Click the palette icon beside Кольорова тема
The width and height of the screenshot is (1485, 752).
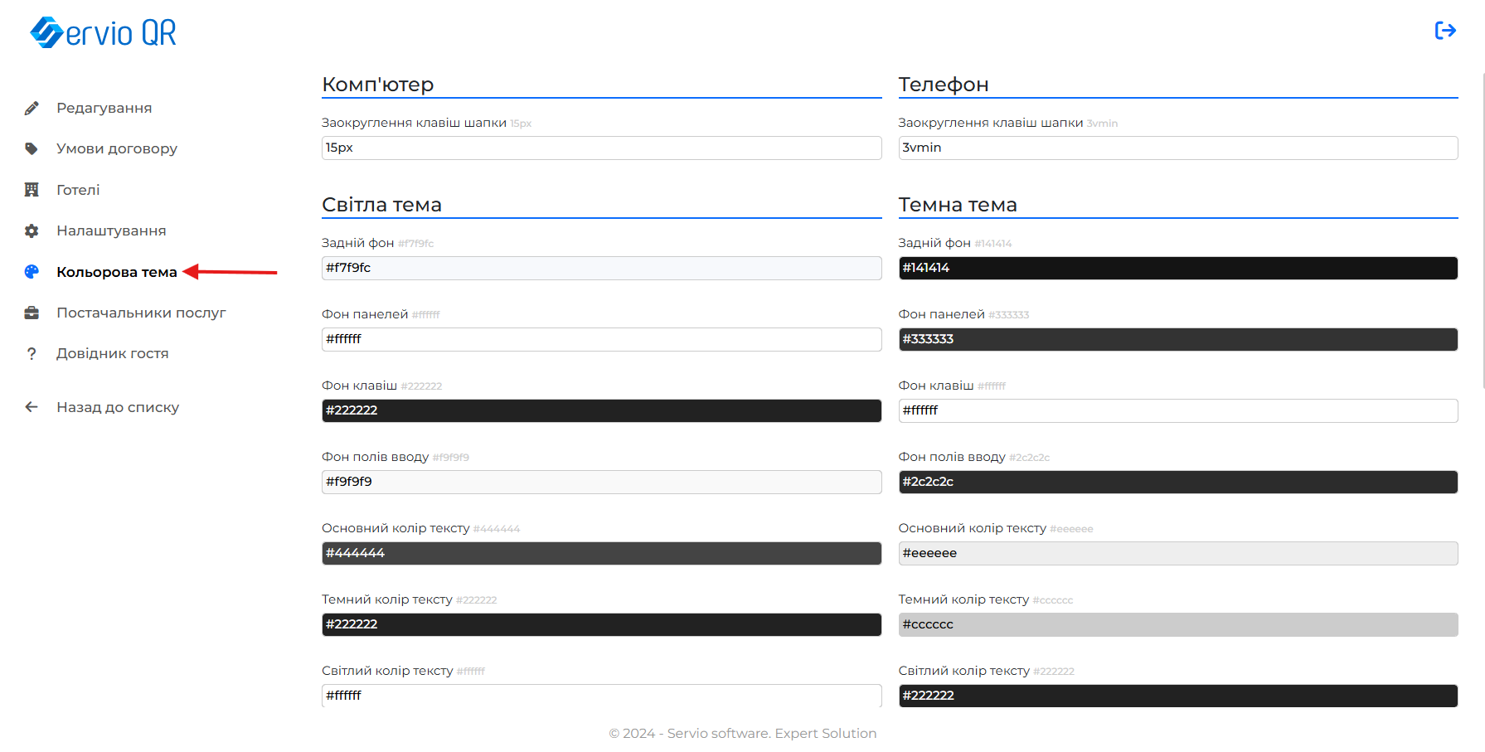[32, 272]
